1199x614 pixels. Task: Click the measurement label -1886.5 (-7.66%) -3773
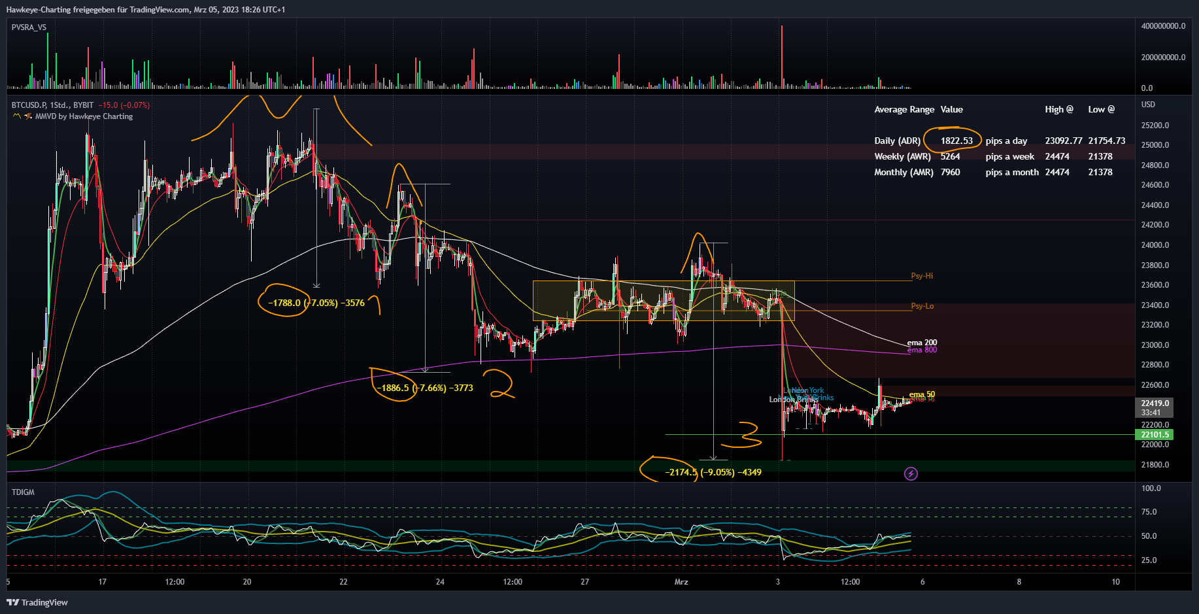[424, 388]
